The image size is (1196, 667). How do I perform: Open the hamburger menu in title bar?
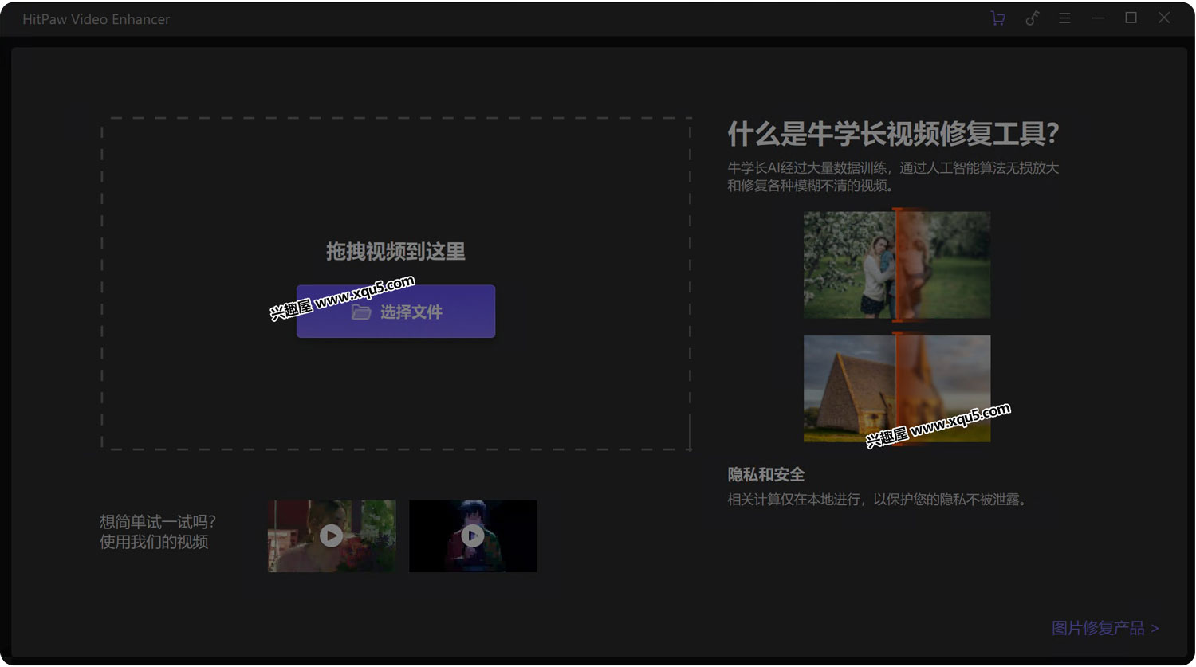tap(1064, 18)
